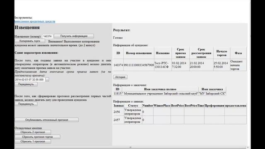
Task: Click the Начало торгов column header
Action: pos(222,53)
